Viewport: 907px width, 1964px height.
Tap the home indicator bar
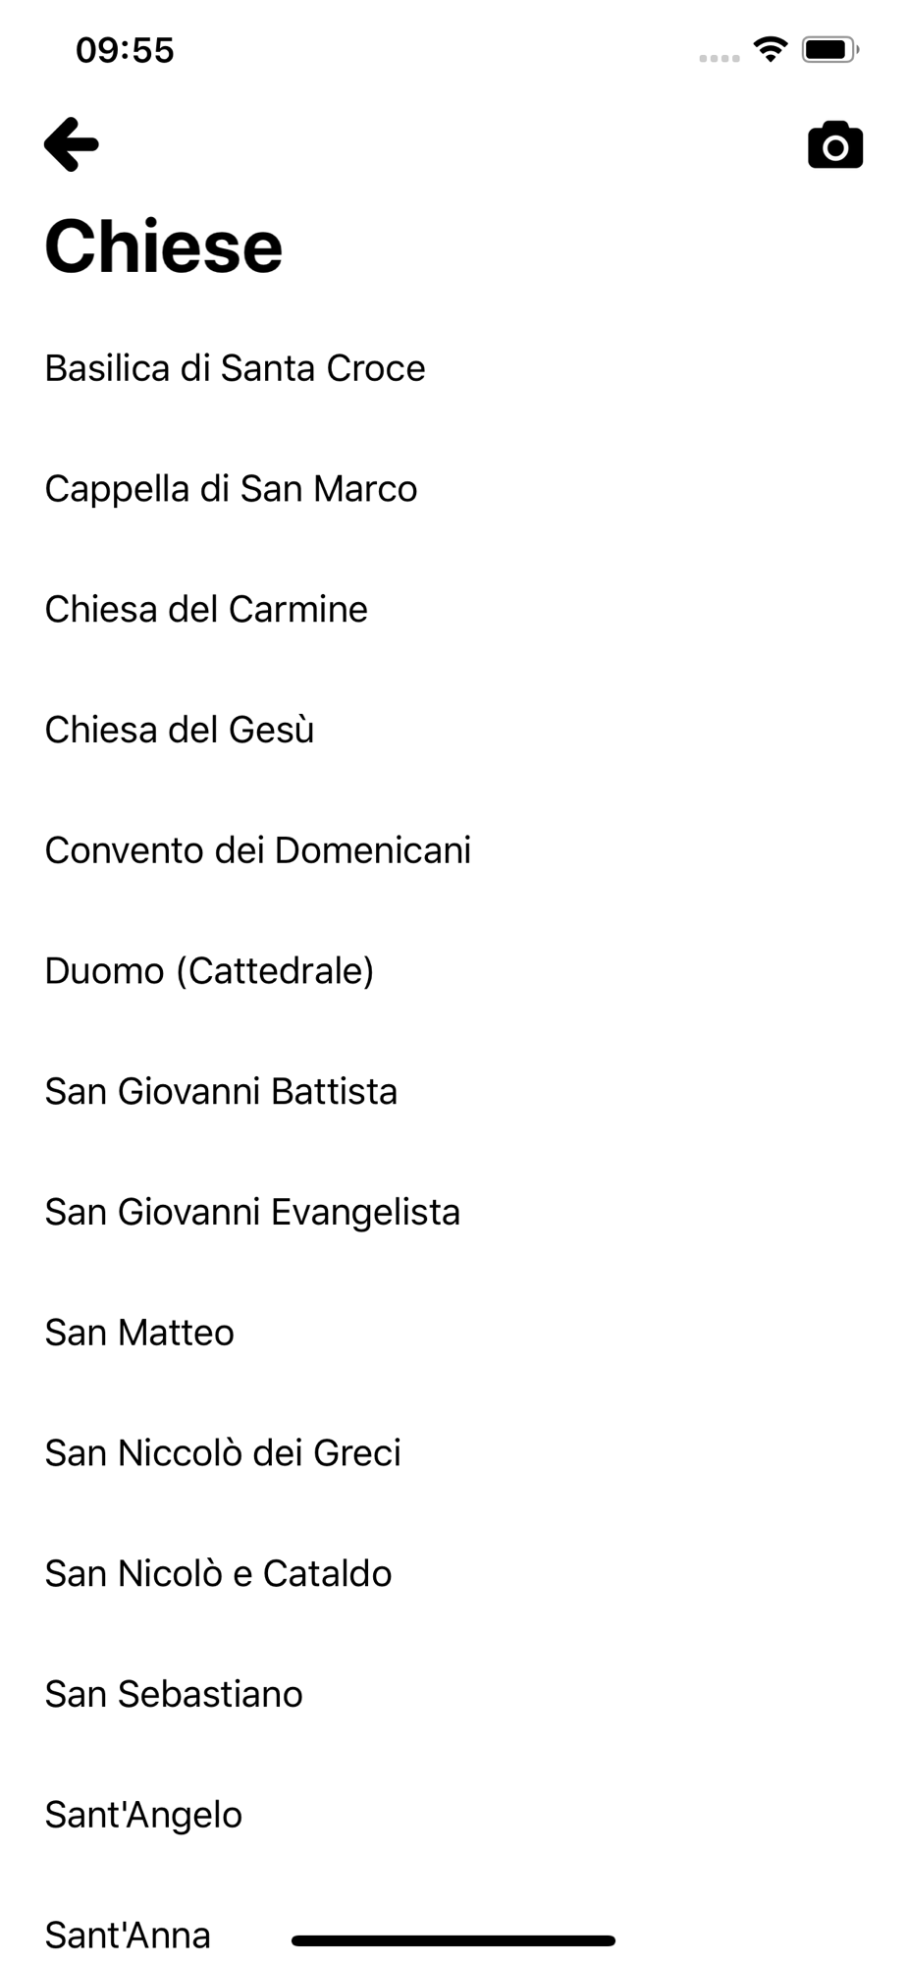point(453,1940)
